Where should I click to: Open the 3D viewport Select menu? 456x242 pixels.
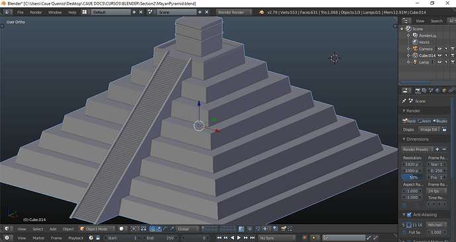(38, 229)
